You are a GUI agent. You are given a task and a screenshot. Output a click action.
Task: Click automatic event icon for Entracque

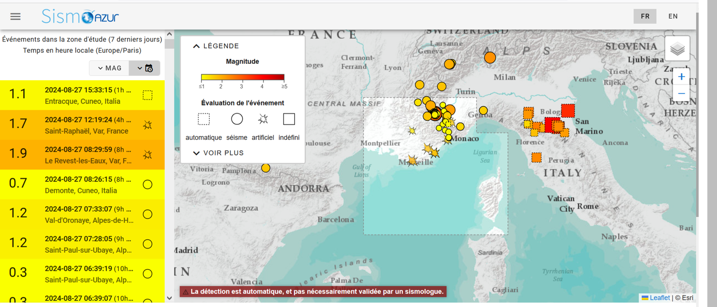(x=147, y=95)
